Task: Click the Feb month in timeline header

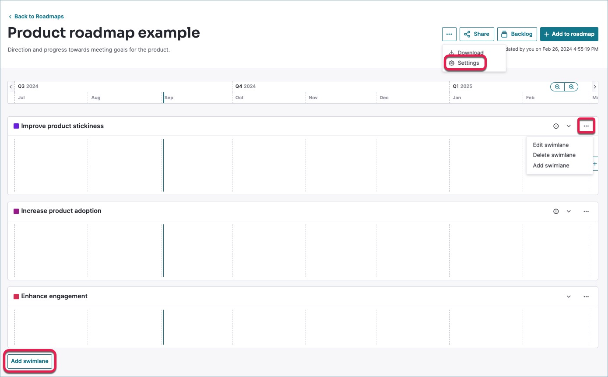Action: (530, 98)
